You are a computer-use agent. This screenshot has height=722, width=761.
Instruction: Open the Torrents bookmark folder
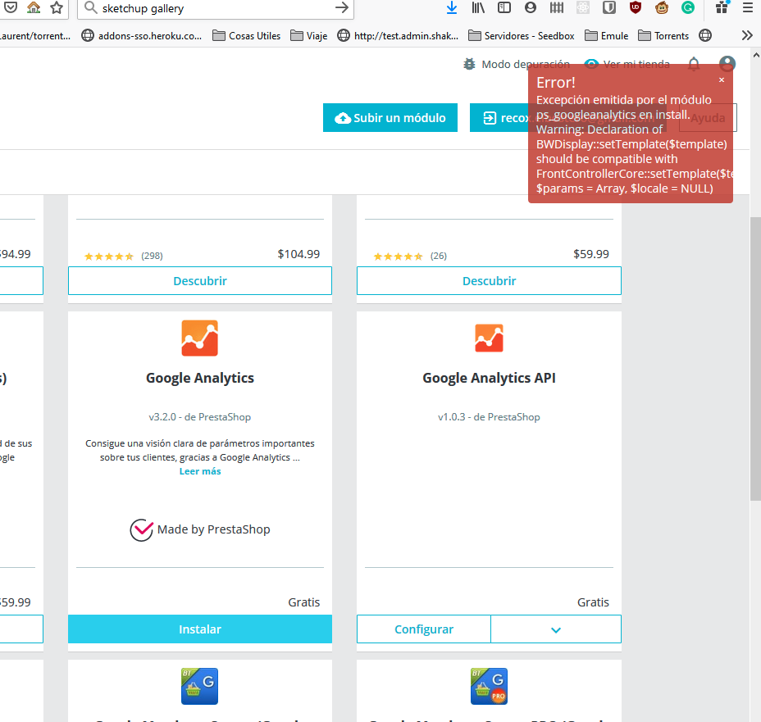663,35
